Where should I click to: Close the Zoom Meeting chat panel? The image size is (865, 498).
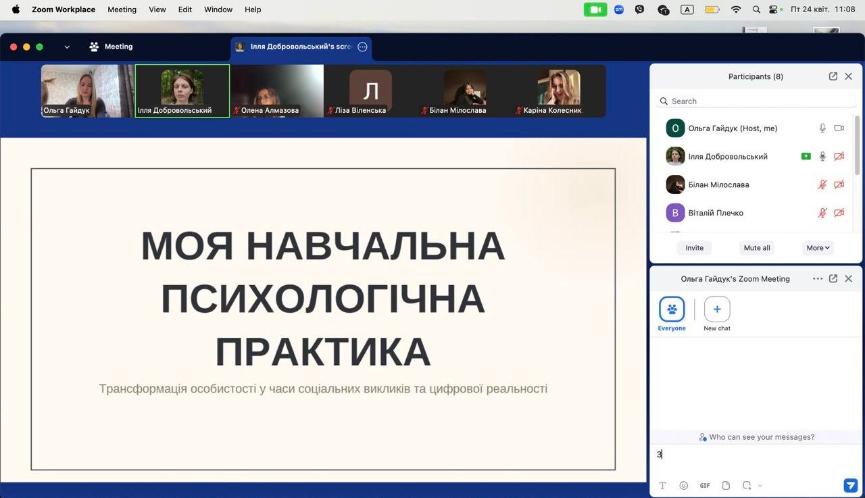(x=849, y=278)
